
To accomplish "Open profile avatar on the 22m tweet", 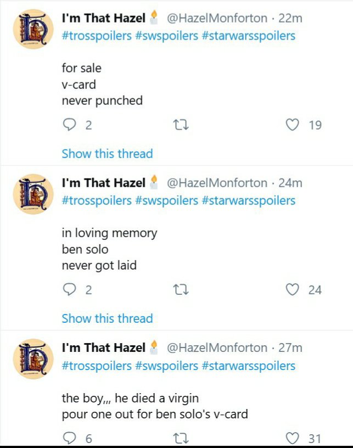I will coord(33,30).
